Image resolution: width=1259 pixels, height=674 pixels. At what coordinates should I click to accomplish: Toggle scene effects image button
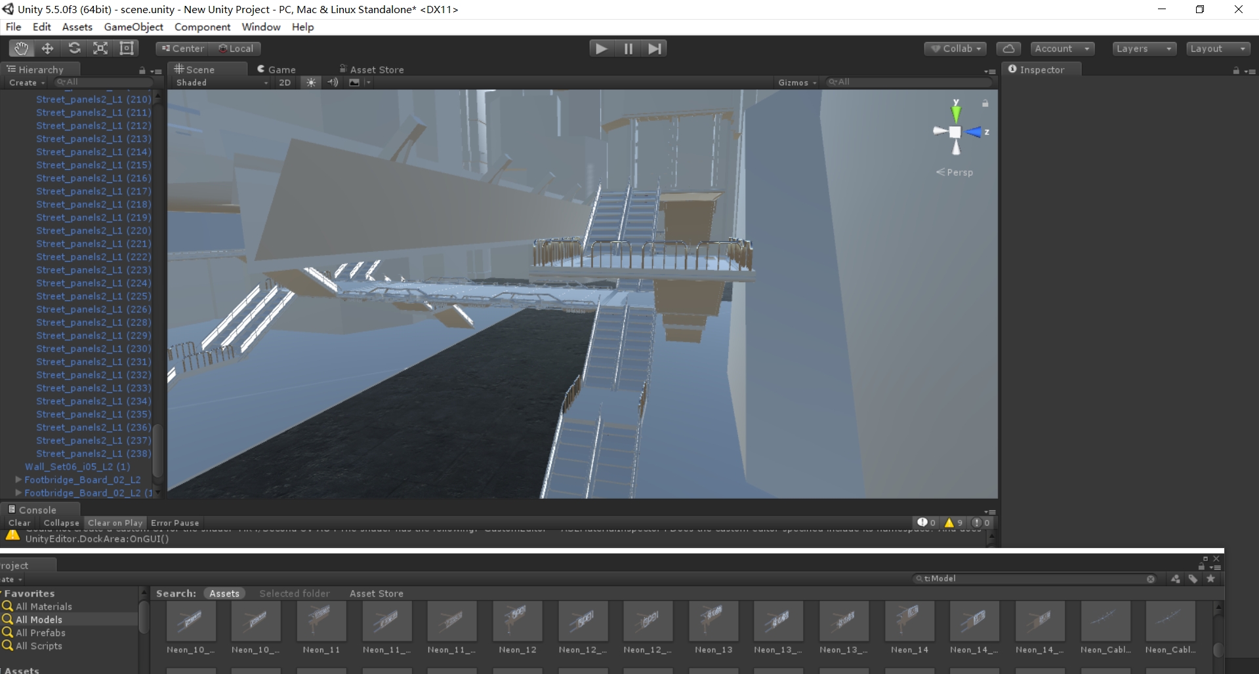pos(354,83)
